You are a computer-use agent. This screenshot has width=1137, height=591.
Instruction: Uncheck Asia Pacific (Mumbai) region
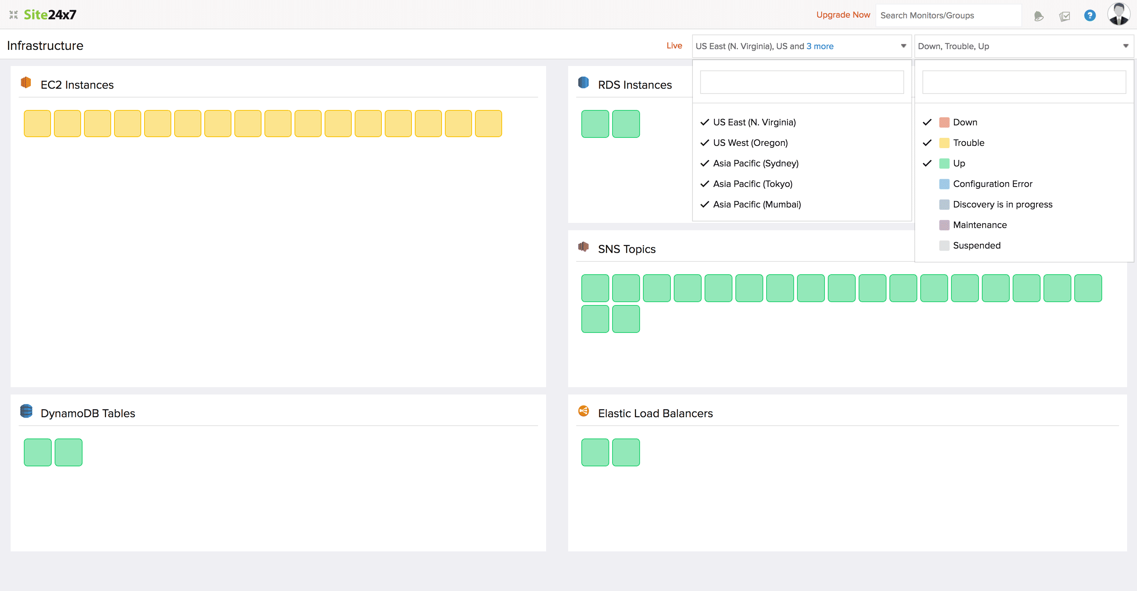click(801, 204)
